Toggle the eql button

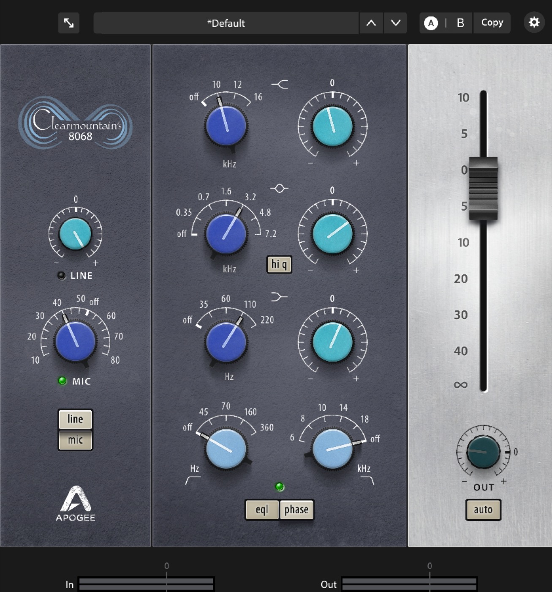(262, 510)
